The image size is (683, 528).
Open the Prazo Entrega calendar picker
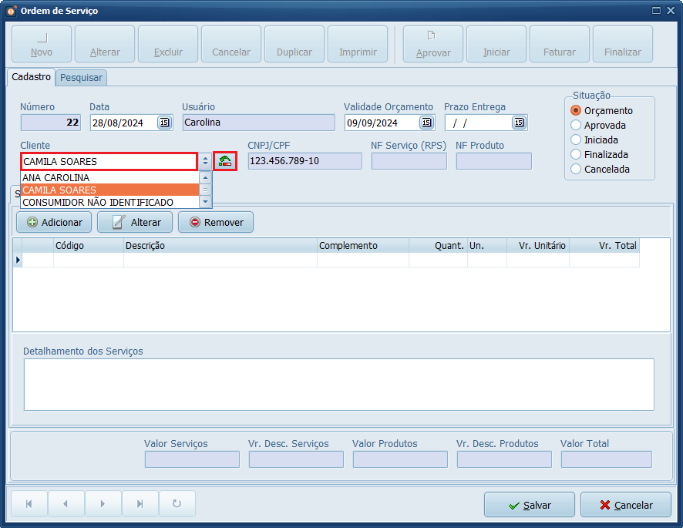[518, 123]
